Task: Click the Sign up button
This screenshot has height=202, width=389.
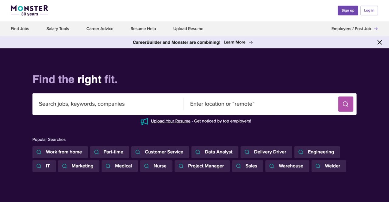Action: point(348,10)
